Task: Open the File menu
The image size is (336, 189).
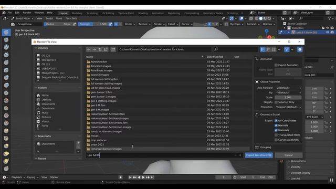Action: [9, 13]
